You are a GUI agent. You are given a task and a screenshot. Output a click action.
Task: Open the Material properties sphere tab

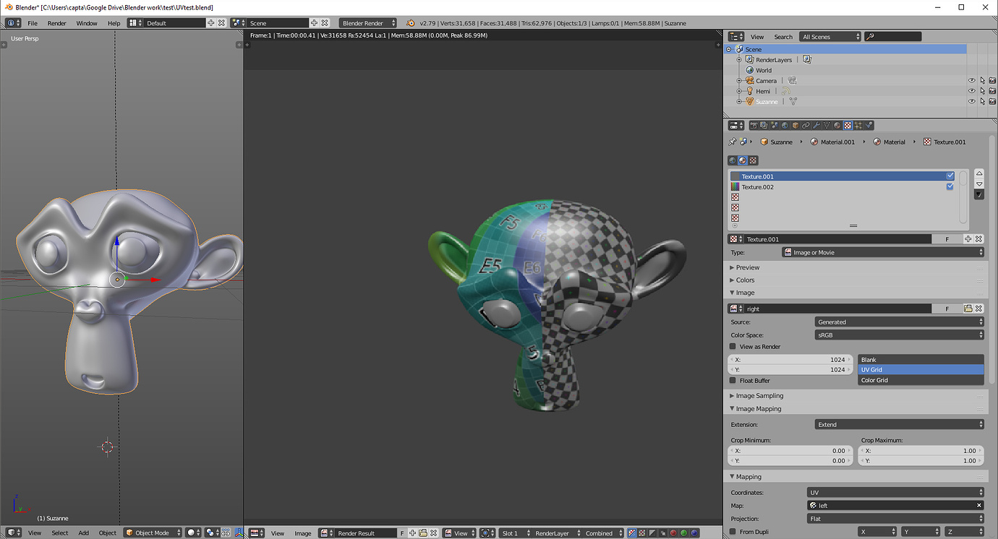pos(837,125)
